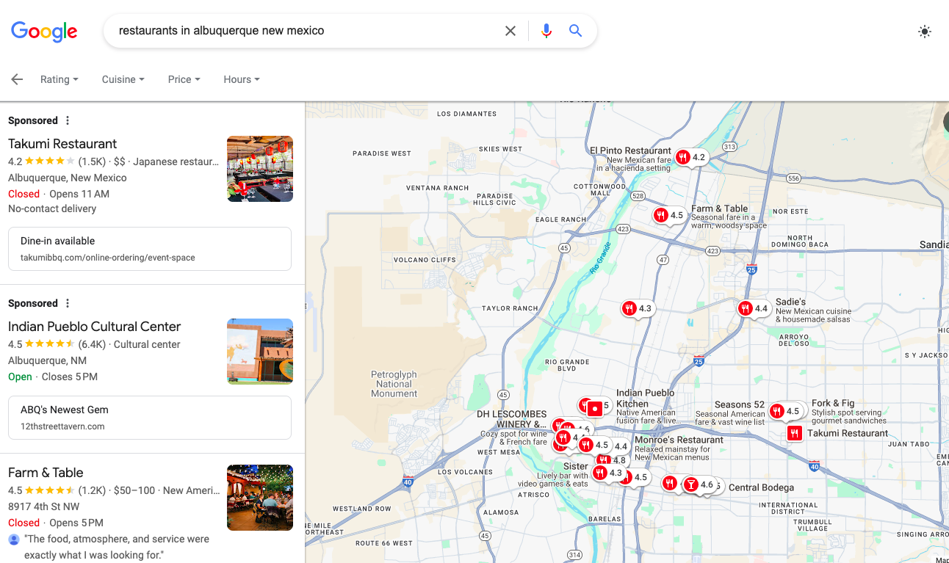Click Central Bodega map label

(x=761, y=487)
